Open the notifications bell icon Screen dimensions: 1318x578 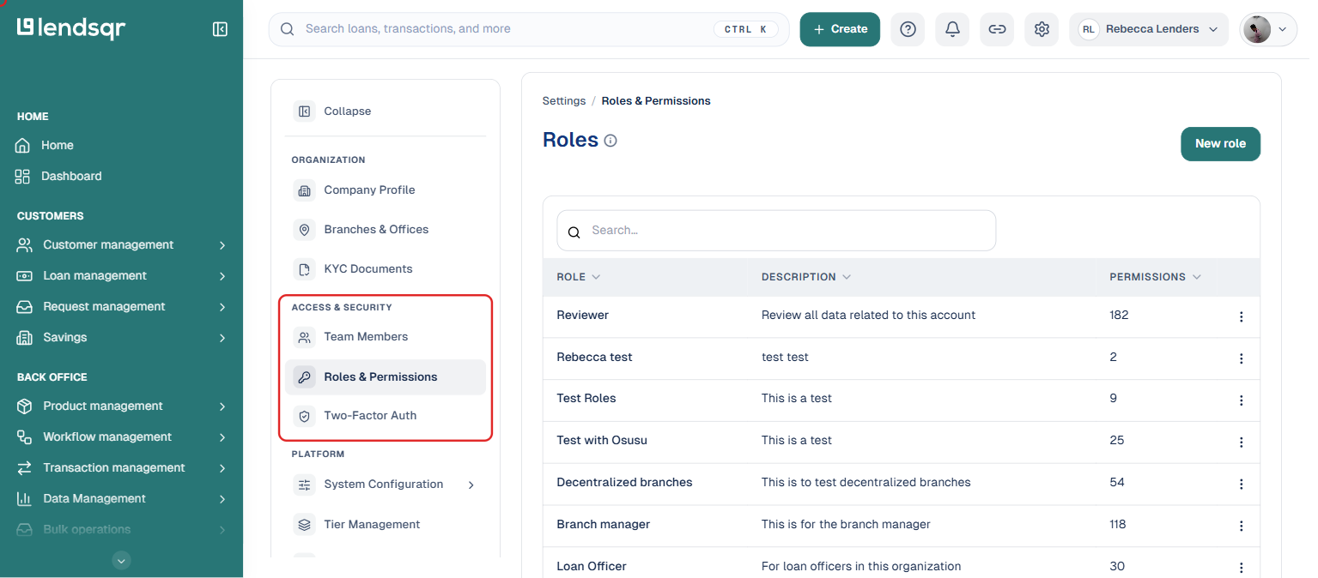pos(952,29)
